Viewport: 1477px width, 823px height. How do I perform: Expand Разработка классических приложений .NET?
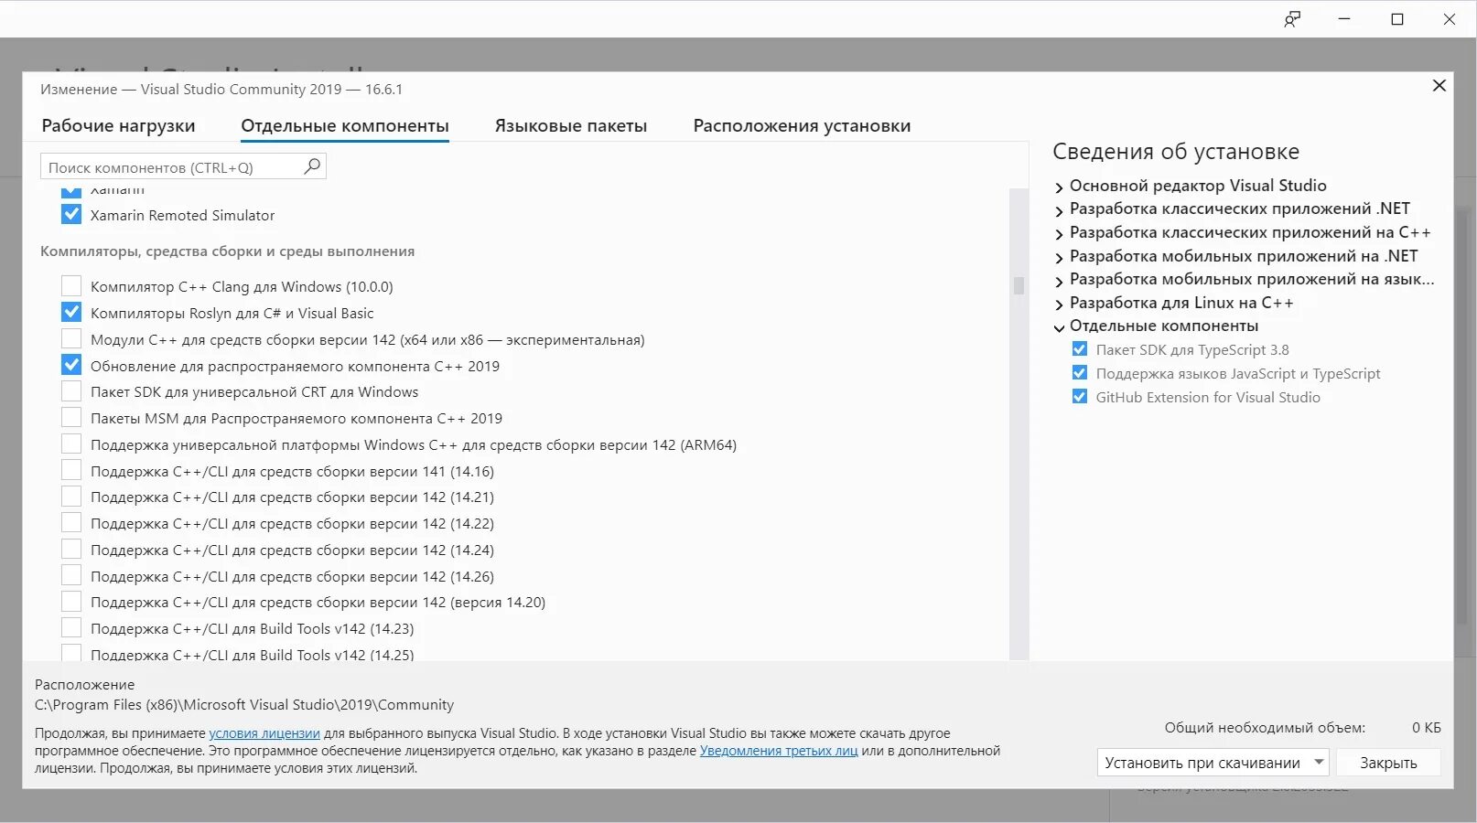click(1059, 209)
